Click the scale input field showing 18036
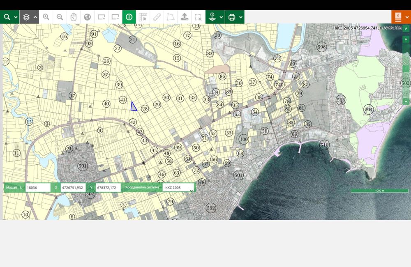Screen dimensions: 411x267 [38, 188]
